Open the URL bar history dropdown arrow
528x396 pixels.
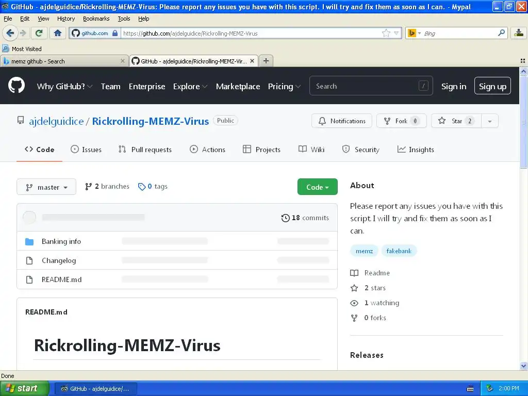(397, 33)
